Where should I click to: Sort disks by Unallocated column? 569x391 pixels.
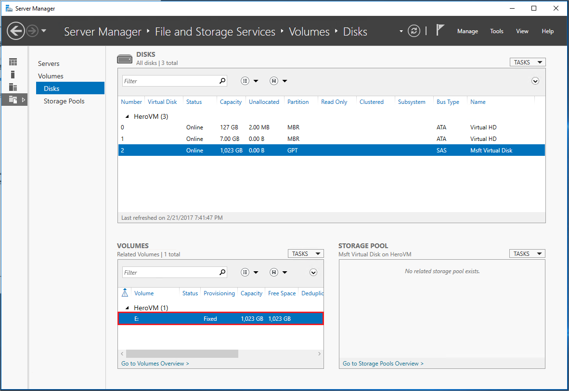pyautogui.click(x=264, y=102)
